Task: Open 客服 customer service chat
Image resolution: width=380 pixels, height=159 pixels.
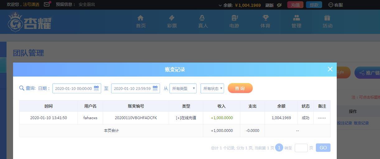Action: coord(335,5)
